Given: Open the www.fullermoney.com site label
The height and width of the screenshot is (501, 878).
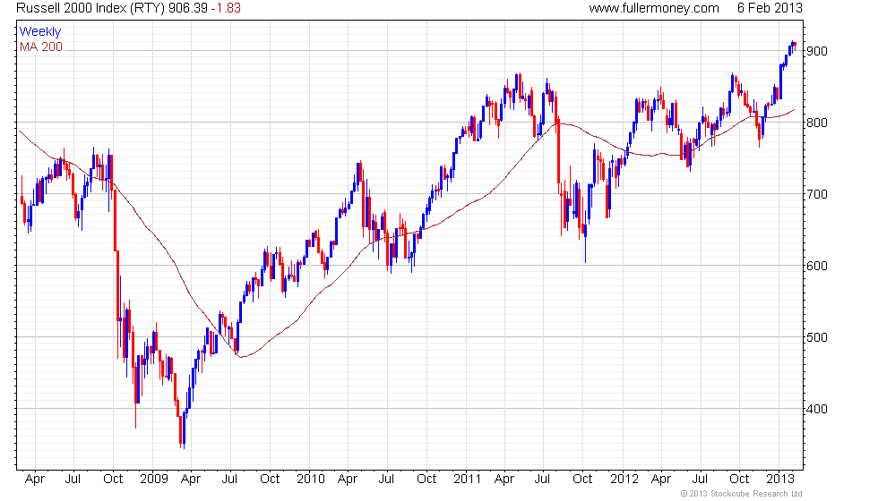Looking at the screenshot, I should point(653,8).
